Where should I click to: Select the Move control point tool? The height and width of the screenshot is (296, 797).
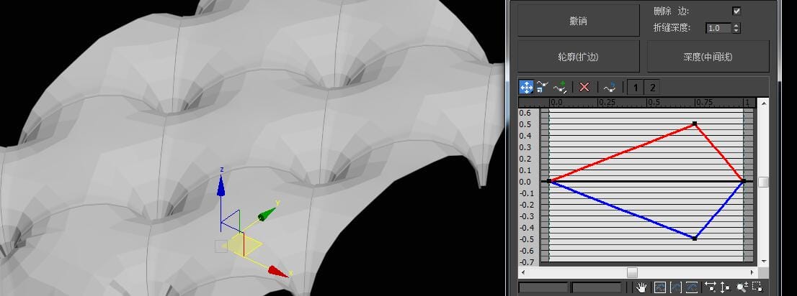(526, 87)
